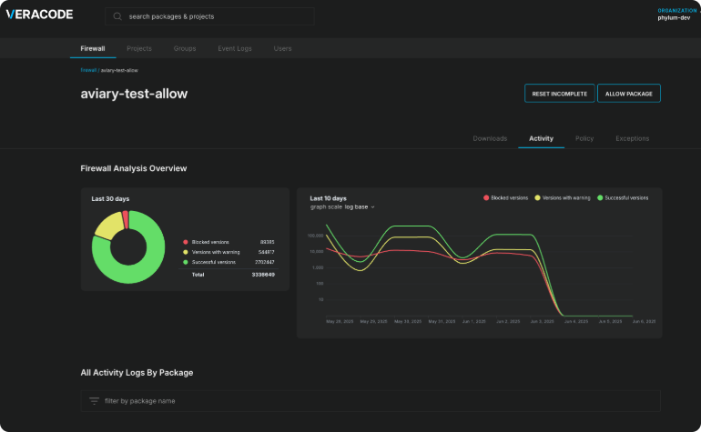Image resolution: width=701 pixels, height=432 pixels.
Task: Click the yellow segment of the donut chart
Action: click(x=108, y=224)
